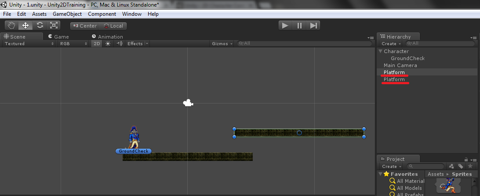The width and height of the screenshot is (480, 196).
Task: Open Hierarchy Create dropdown
Action: [391, 44]
